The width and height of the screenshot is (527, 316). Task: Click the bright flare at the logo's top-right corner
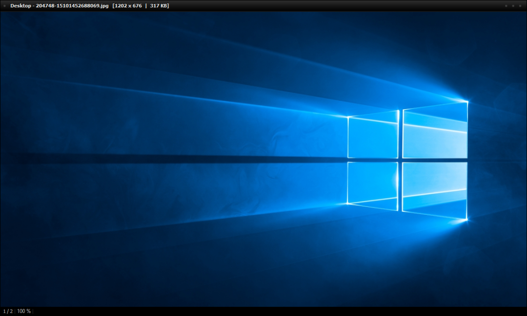[466, 101]
